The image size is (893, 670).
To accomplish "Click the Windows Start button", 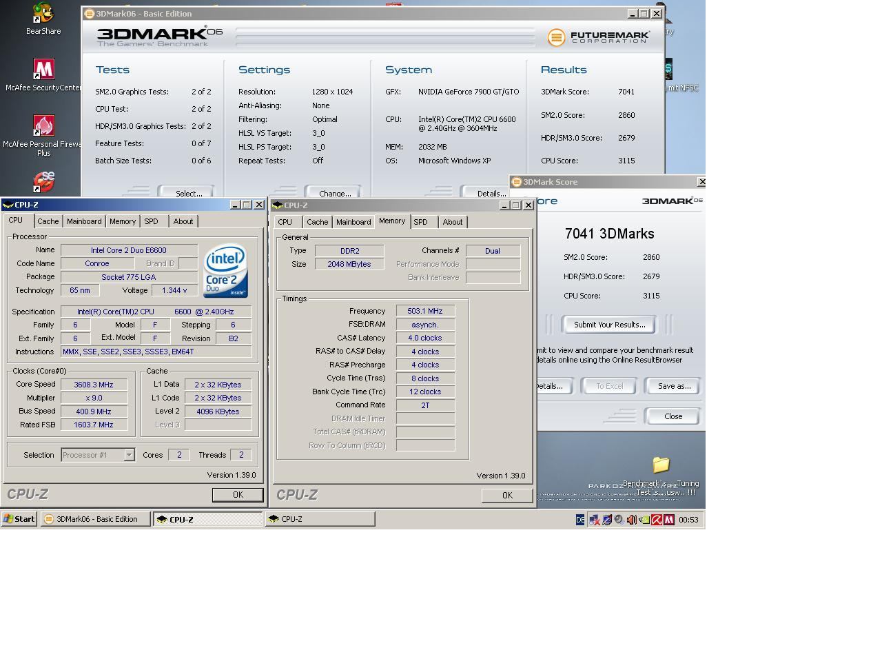I will tap(19, 519).
